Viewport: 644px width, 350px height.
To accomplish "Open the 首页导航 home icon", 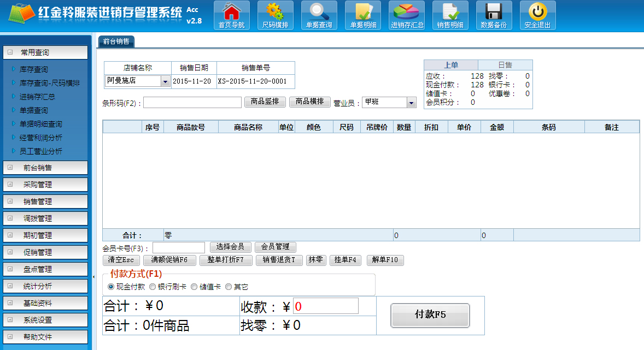I will 231,15.
